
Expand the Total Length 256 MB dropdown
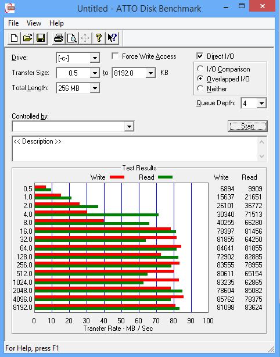78,88
